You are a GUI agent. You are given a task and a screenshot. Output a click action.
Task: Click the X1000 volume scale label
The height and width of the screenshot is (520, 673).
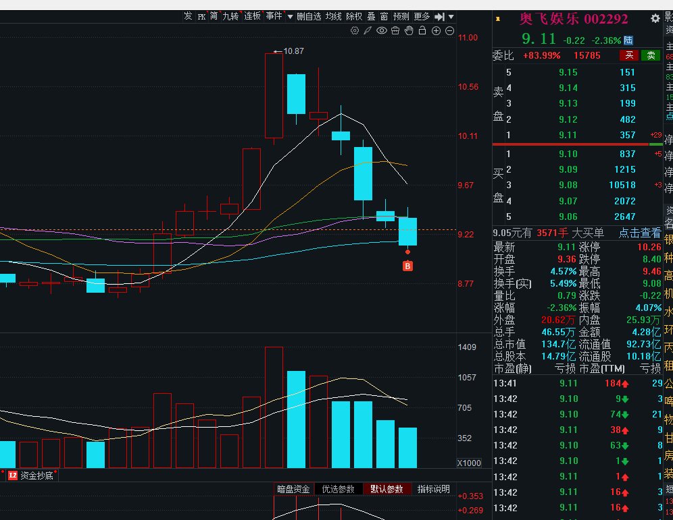coord(469,463)
